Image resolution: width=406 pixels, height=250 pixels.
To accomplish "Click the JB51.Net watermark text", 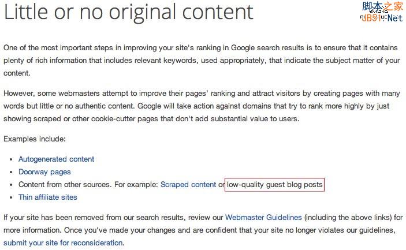I will tap(382, 18).
